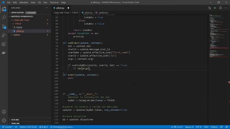Open editor More Actions ellipsis
The height and width of the screenshot is (129, 230).
pos(226,8)
